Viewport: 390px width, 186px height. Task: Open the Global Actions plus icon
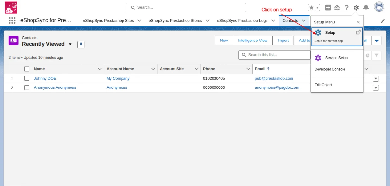[x=328, y=7]
